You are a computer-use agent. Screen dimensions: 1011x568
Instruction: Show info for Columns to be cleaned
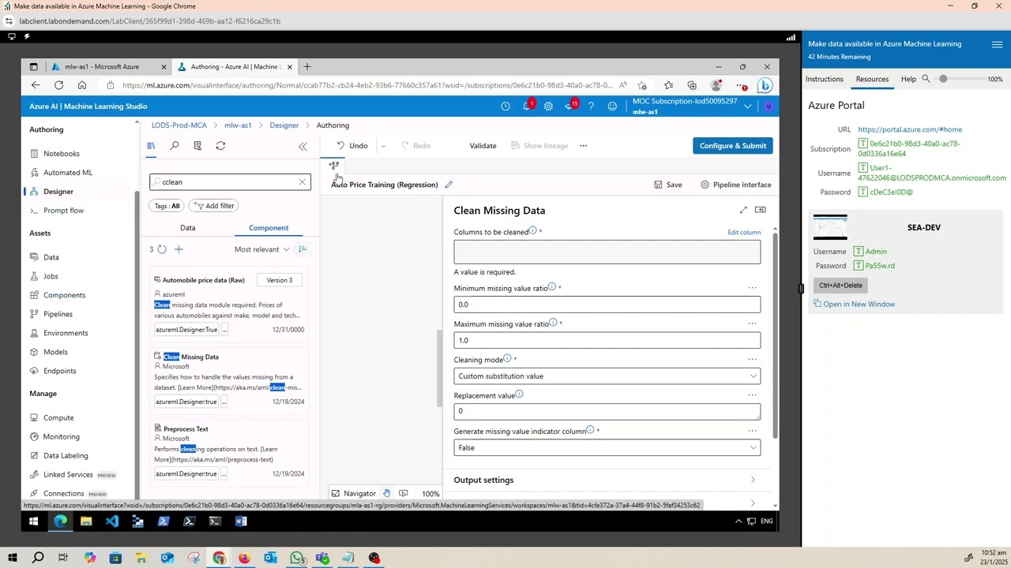pos(532,231)
